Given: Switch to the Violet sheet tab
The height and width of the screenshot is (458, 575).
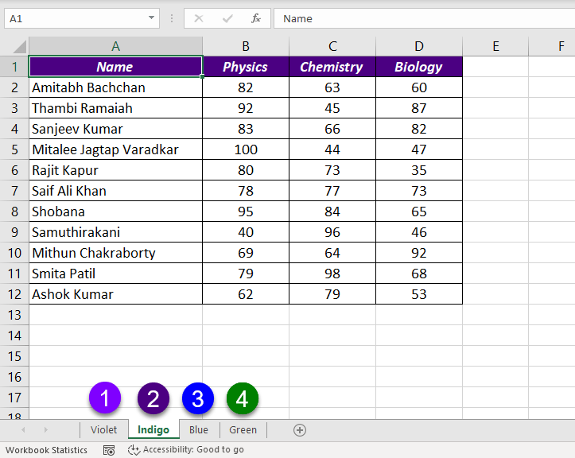Looking at the screenshot, I should click(103, 429).
